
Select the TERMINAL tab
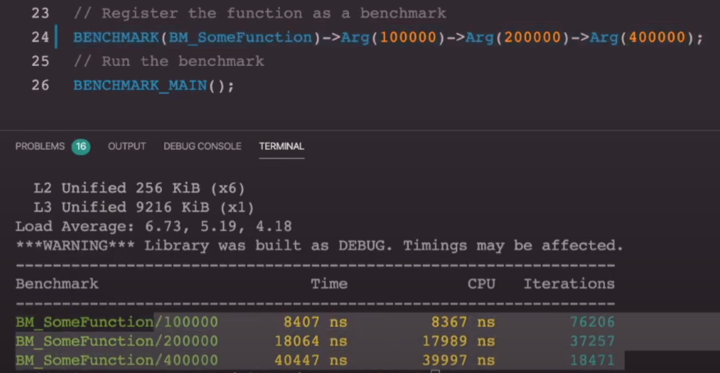tap(281, 146)
